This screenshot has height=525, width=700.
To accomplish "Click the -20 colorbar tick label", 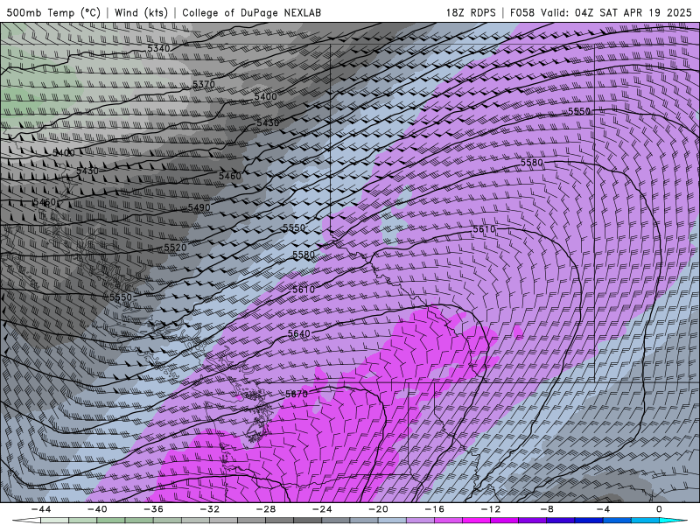I will click(x=379, y=509).
